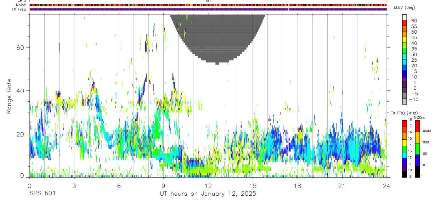The width and height of the screenshot is (435, 201).
Task: Click the 40 tick label on Range Gate axis
Action: [x=21, y=91]
